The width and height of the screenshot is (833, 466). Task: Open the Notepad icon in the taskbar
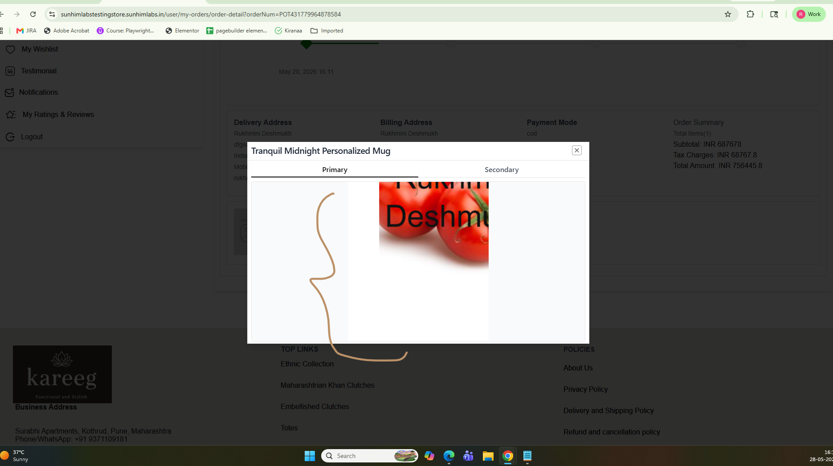click(527, 456)
